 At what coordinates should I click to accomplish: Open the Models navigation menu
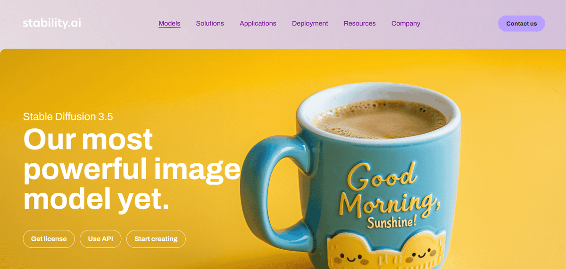[169, 24]
